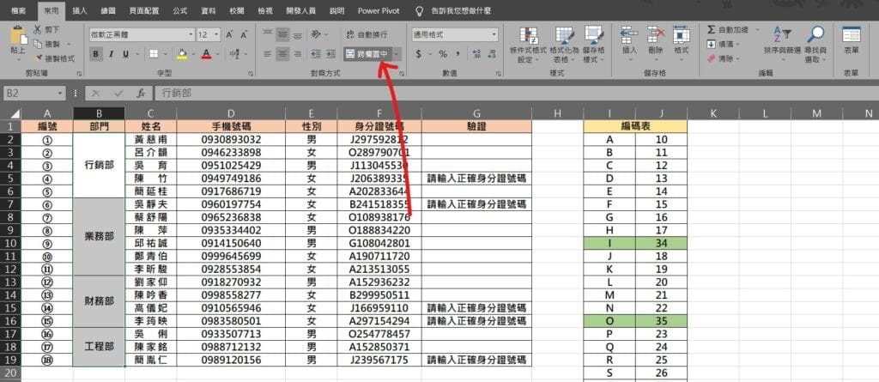Expand the Name Box dropdown arrow

[61, 93]
